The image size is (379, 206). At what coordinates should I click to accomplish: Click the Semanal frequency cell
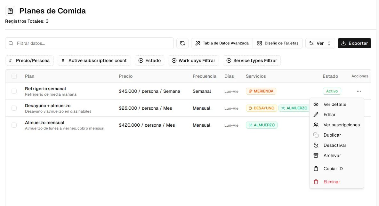[202, 91]
